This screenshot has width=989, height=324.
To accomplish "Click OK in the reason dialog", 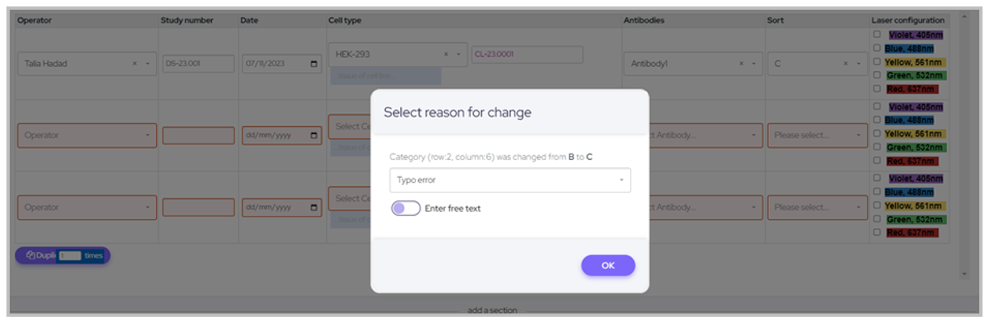I will point(607,266).
